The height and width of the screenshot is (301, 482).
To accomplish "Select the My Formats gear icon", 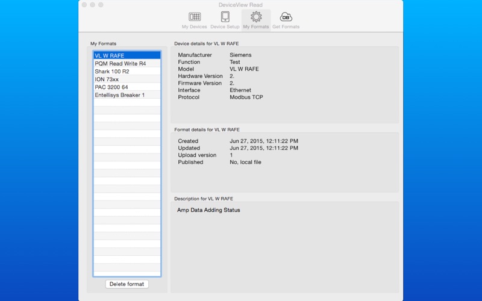I will pos(256,17).
